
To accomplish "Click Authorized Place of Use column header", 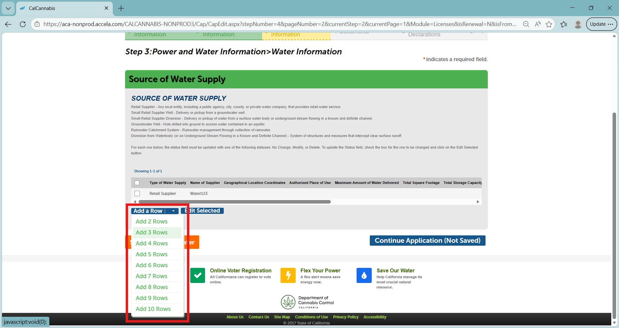I will [310, 183].
